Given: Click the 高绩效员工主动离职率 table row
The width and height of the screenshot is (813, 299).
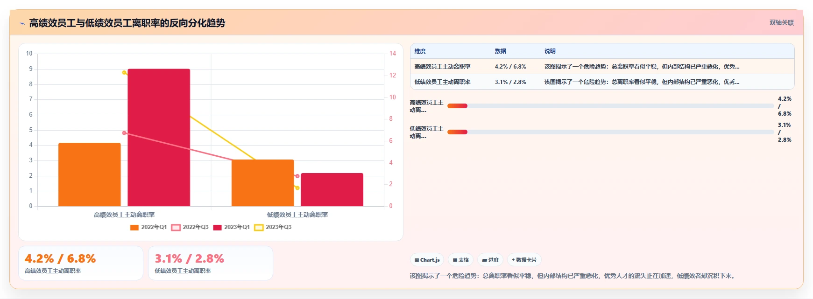Looking at the screenshot, I should 602,66.
